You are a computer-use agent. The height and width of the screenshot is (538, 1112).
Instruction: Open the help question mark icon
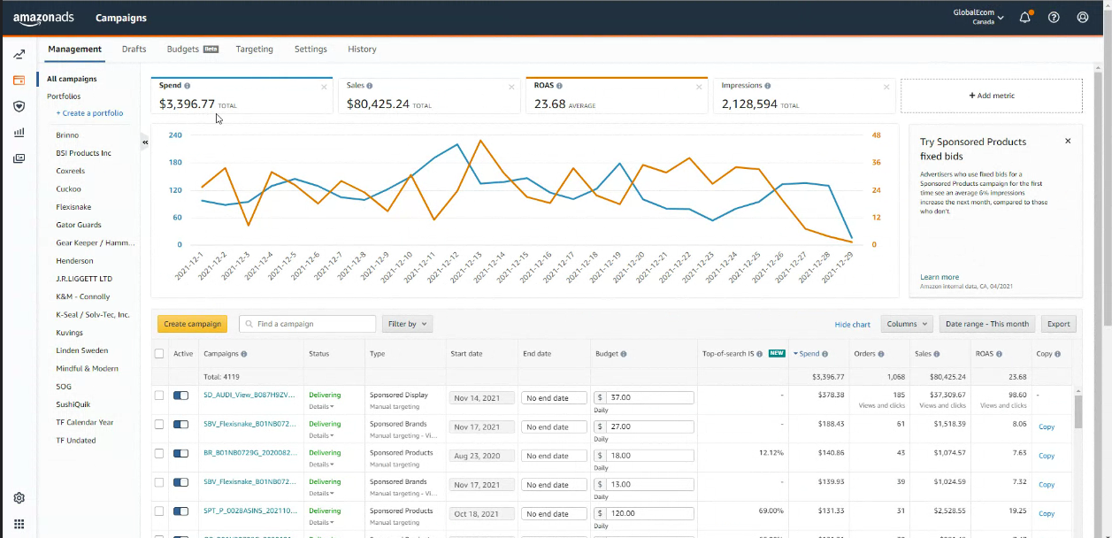tap(1054, 18)
